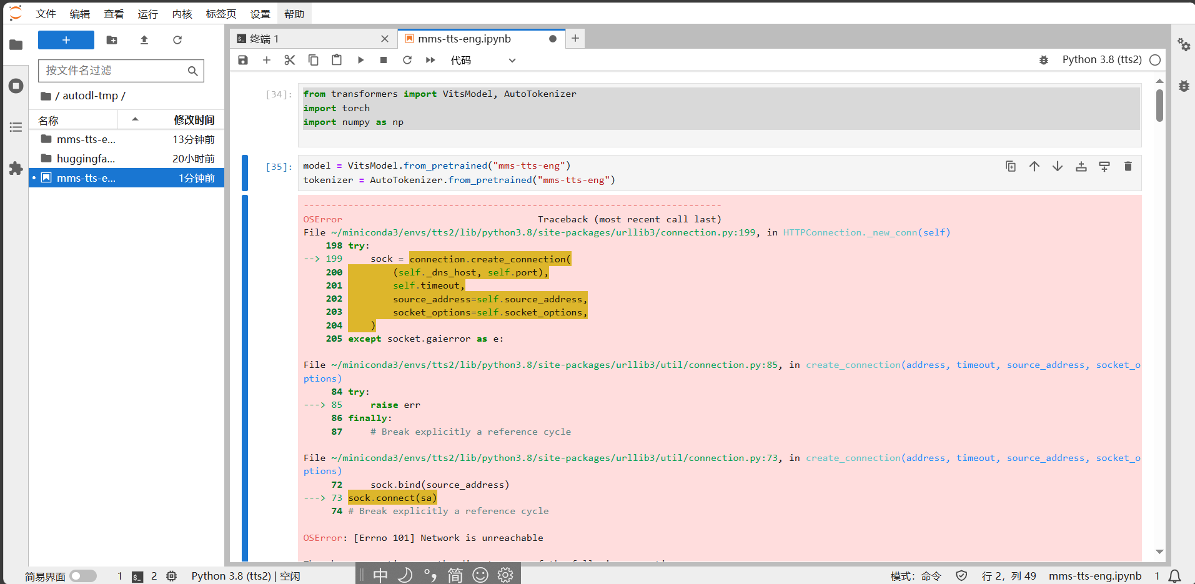Collapse cell 35 input via blue bar
Screen dimensions: 1195x584
tap(245, 173)
